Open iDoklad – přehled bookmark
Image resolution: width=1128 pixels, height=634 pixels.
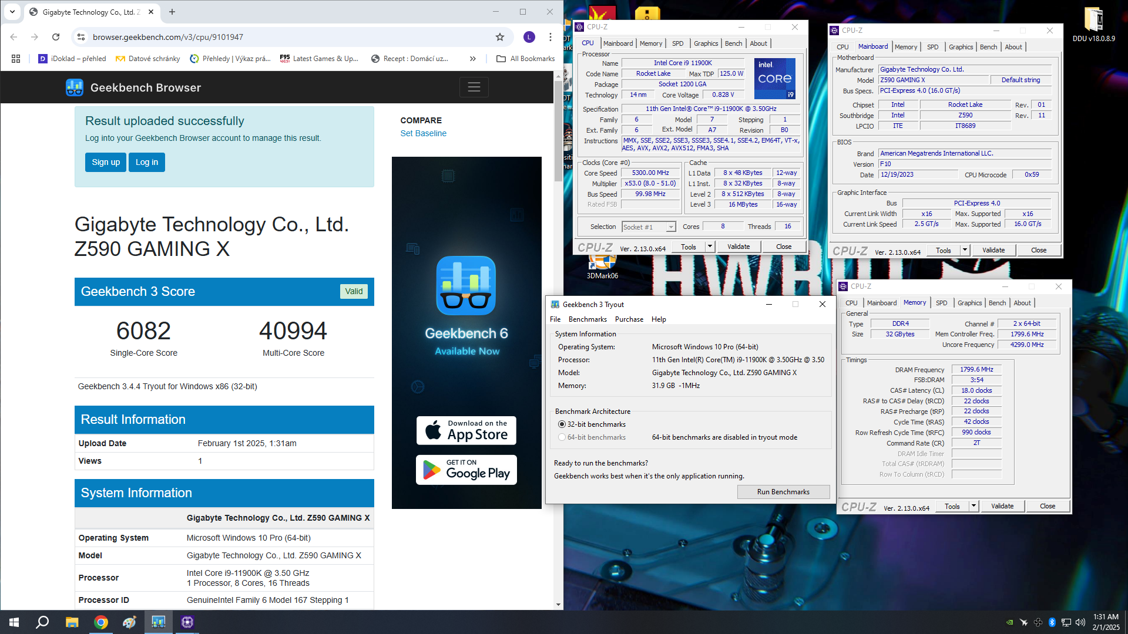pos(72,59)
